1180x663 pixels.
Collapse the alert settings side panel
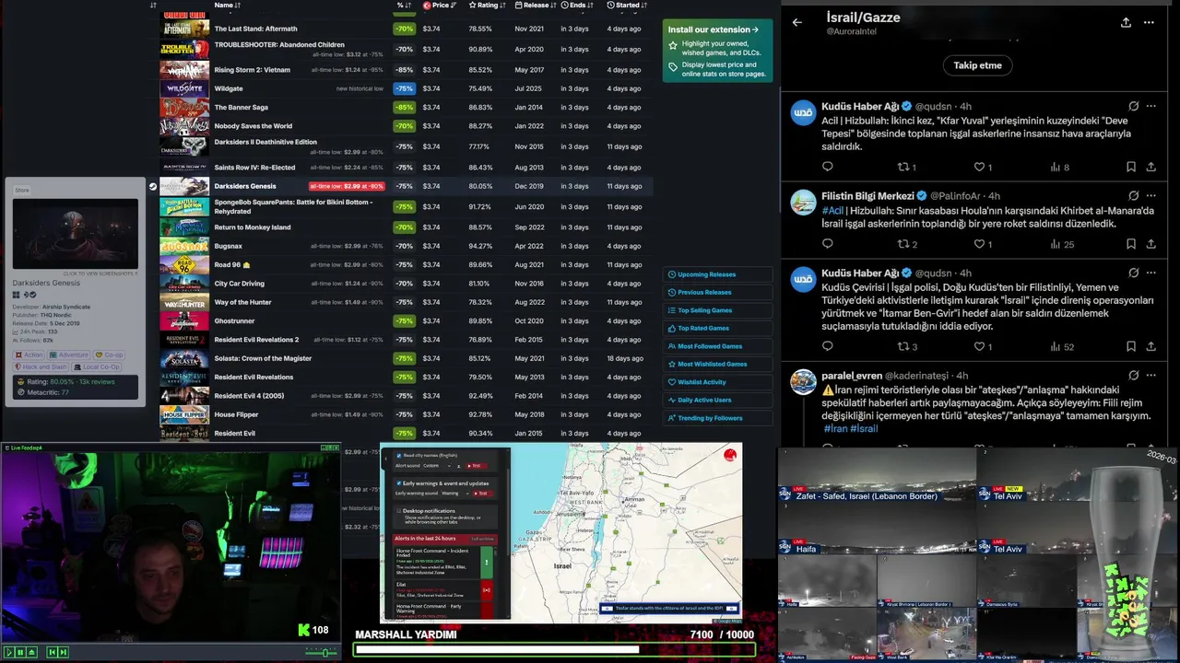385,459
